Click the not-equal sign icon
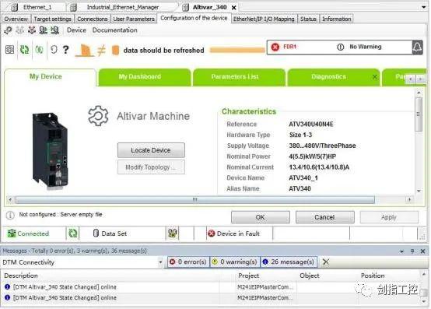This screenshot has width=431, height=309. click(101, 50)
